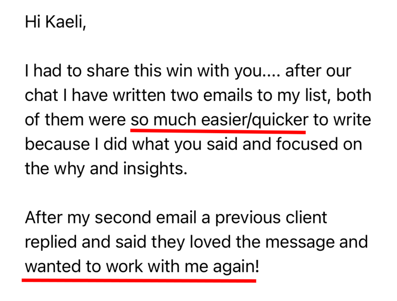Screen dimensions: 397x301
Task: Click the red underline beneath "work with me again"
Action: tap(139, 281)
